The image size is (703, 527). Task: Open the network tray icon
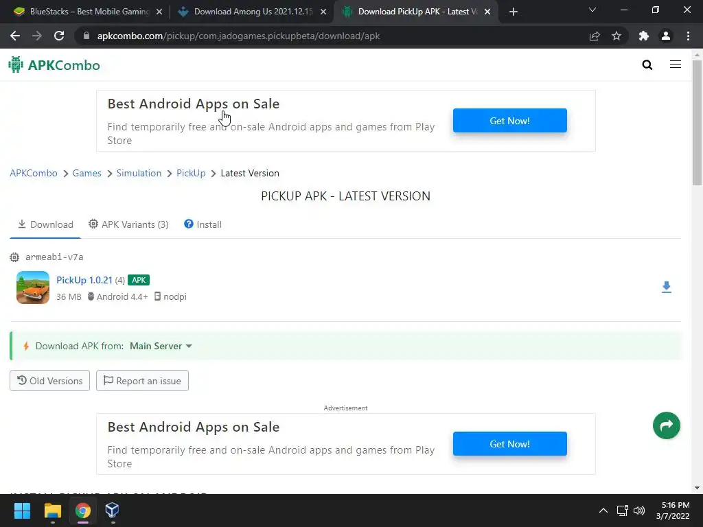click(622, 511)
